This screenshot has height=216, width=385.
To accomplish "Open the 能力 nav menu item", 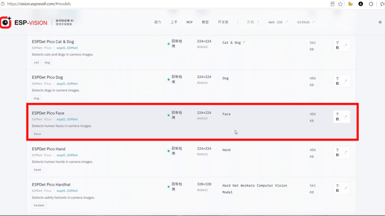I will (158, 22).
